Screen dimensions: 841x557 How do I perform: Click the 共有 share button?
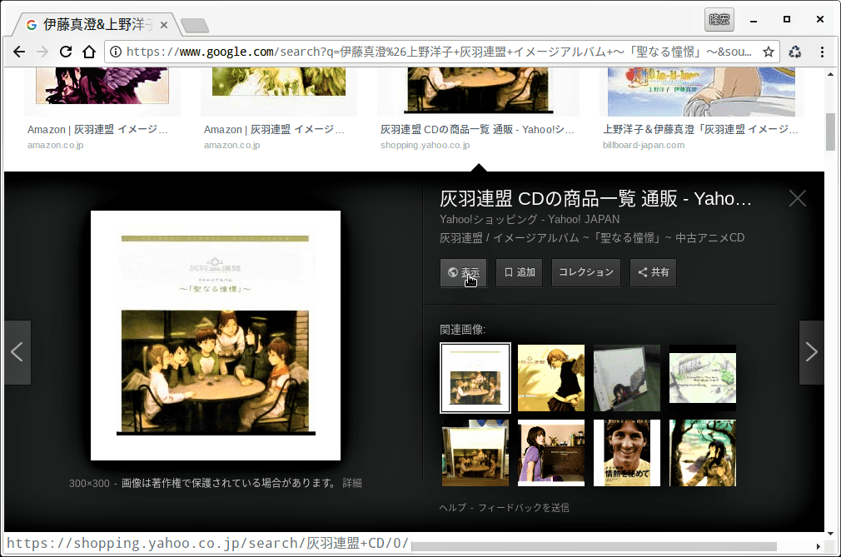coord(654,272)
